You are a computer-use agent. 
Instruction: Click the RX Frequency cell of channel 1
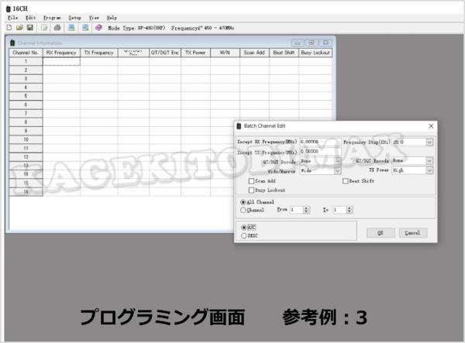62,62
